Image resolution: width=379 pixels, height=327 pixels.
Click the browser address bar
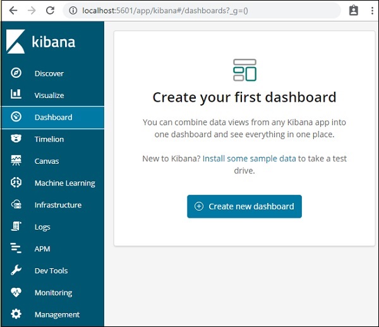202,11
